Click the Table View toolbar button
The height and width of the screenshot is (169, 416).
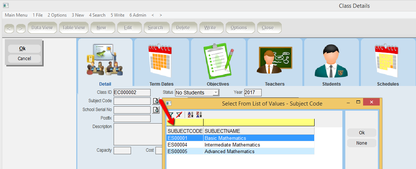click(73, 28)
